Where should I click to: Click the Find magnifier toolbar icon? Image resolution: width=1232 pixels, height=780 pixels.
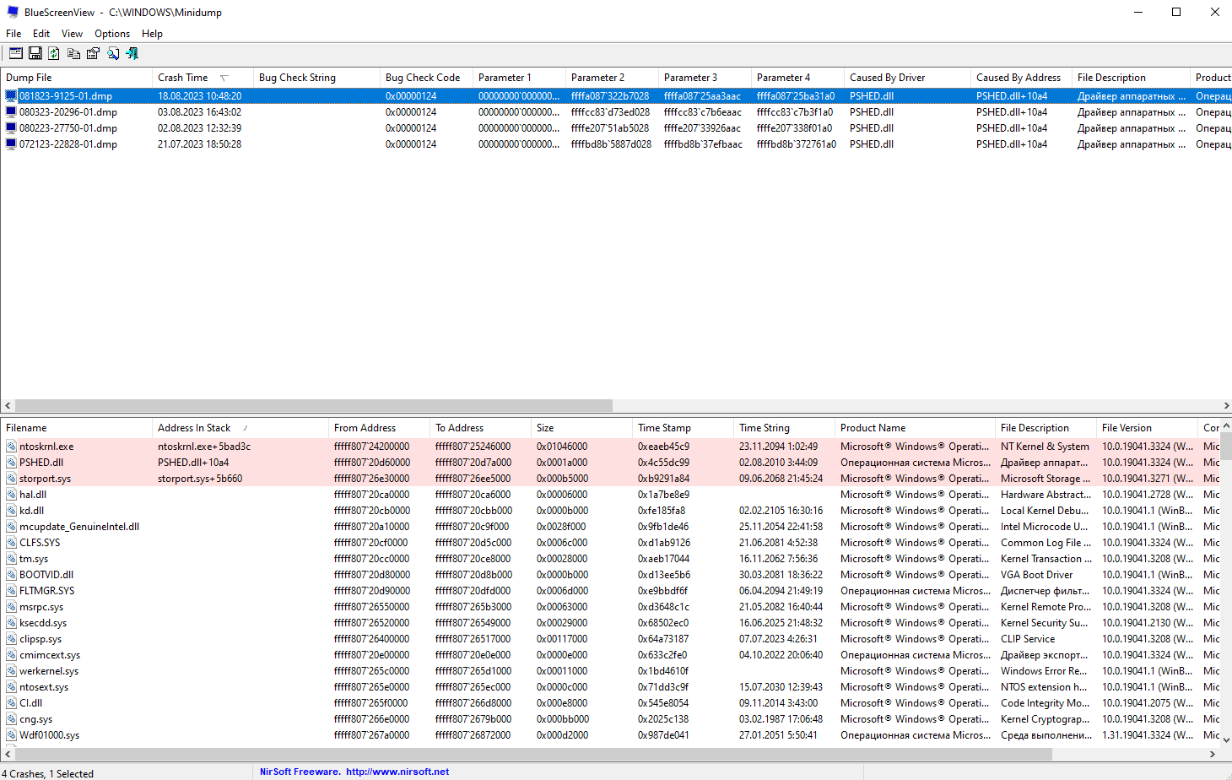click(x=113, y=53)
